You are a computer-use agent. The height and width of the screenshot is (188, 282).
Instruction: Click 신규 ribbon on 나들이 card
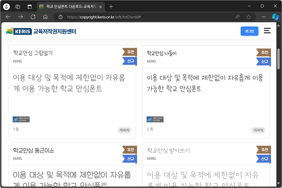[264, 61]
